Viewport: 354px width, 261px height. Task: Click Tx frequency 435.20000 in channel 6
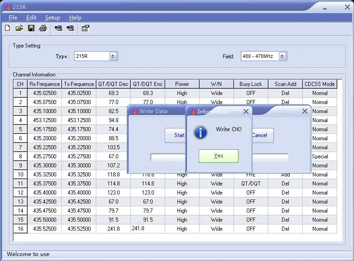click(79, 138)
